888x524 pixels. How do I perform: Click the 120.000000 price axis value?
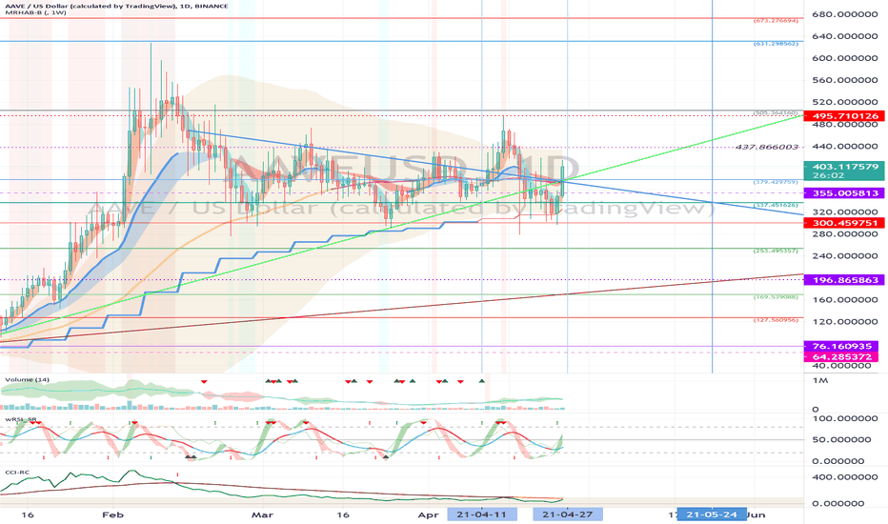click(844, 322)
